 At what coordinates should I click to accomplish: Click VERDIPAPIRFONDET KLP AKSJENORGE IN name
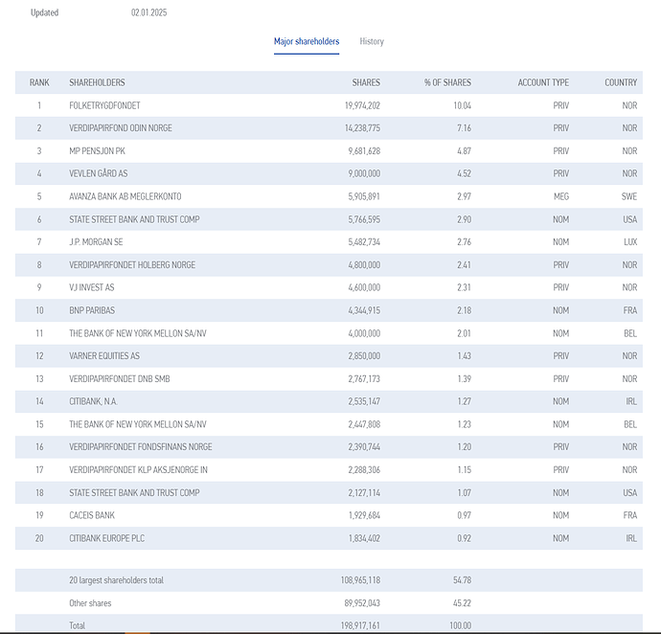click(x=138, y=469)
